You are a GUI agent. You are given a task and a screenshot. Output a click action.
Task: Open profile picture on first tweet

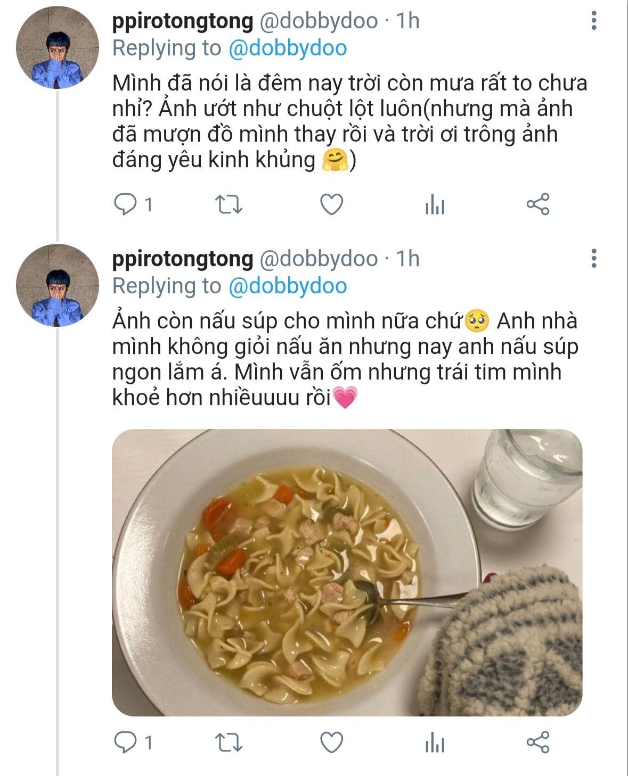click(x=58, y=47)
